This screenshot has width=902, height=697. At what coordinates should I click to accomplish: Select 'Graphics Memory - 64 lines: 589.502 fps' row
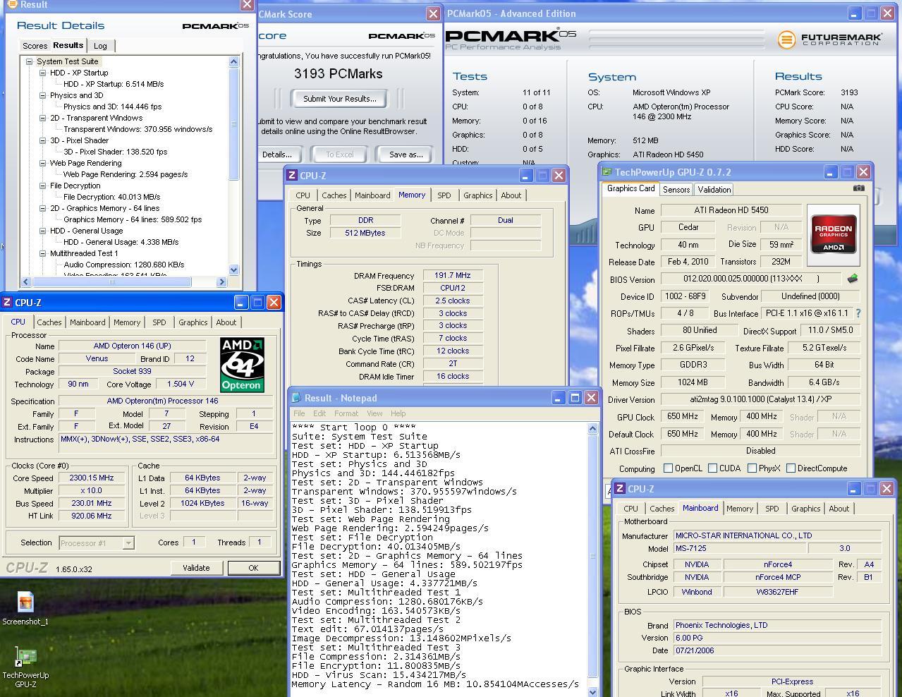(133, 219)
